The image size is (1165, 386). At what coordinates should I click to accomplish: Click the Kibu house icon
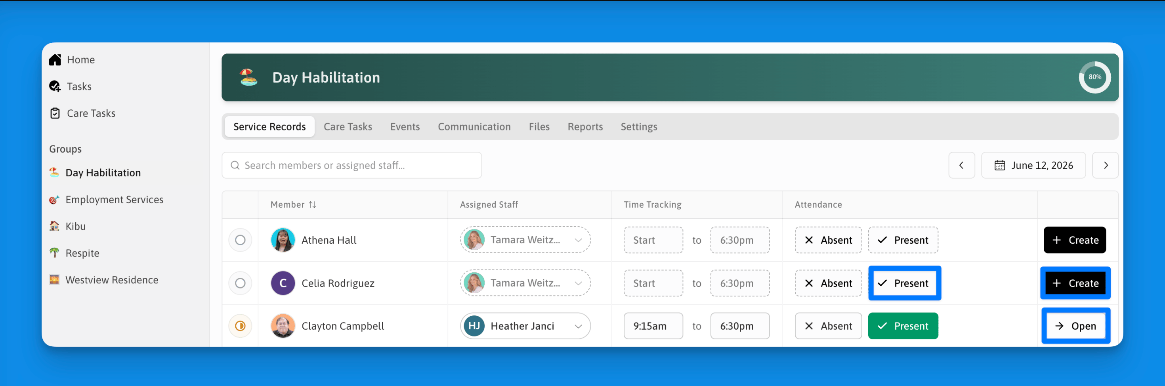pos(54,226)
